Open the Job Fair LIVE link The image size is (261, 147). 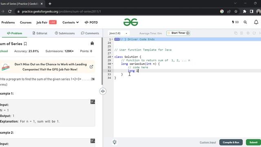tap(46, 22)
